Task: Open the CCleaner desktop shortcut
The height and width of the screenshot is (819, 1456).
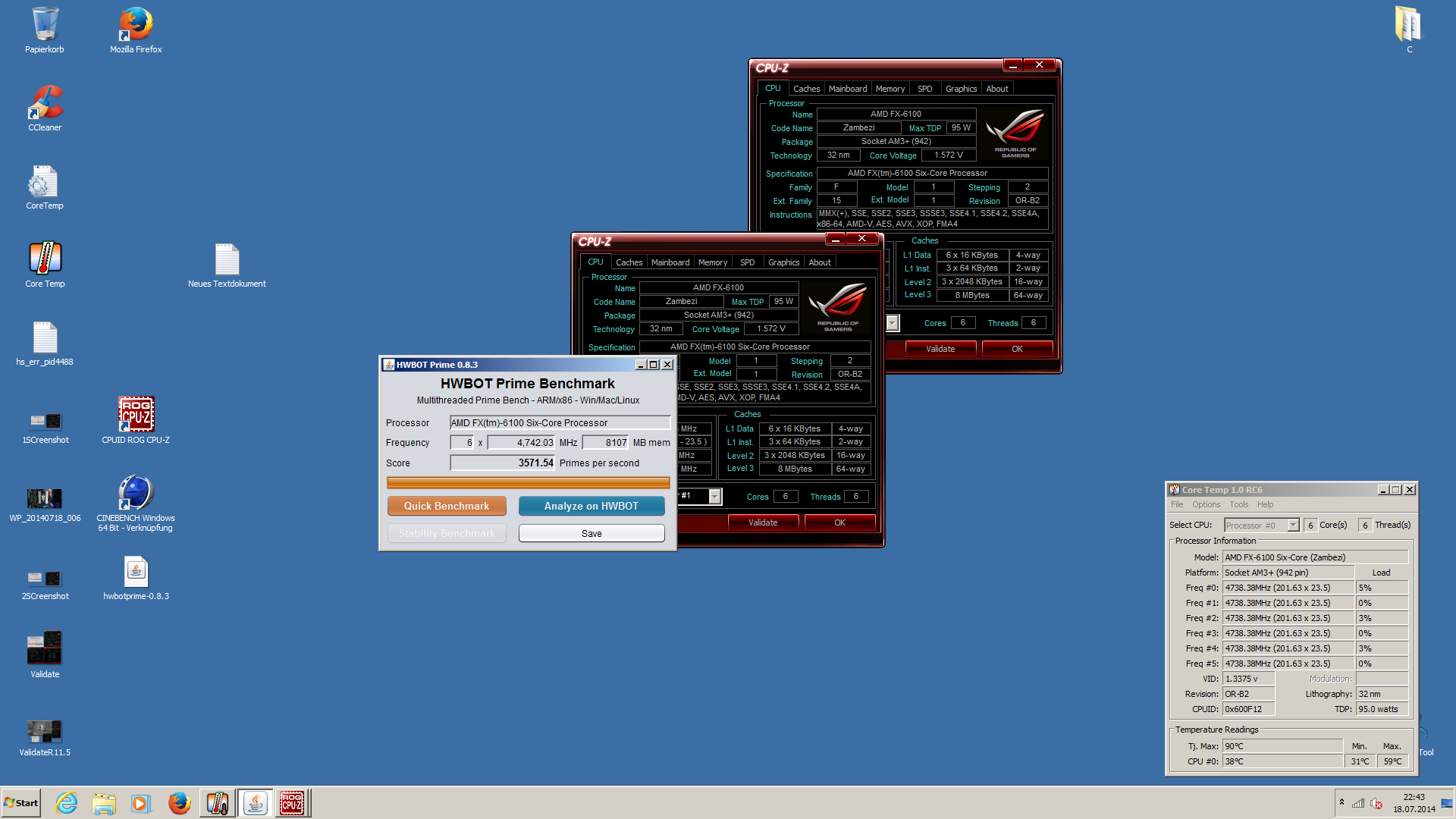Action: (x=45, y=108)
